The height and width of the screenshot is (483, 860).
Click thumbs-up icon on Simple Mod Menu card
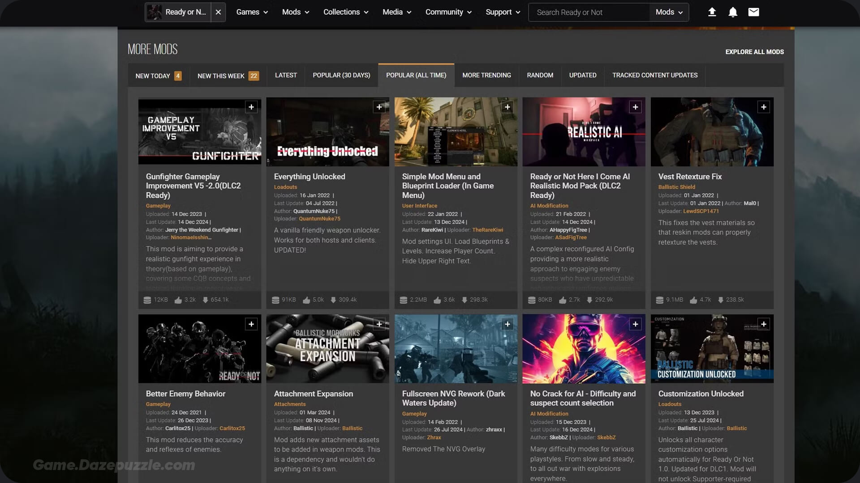click(x=437, y=300)
